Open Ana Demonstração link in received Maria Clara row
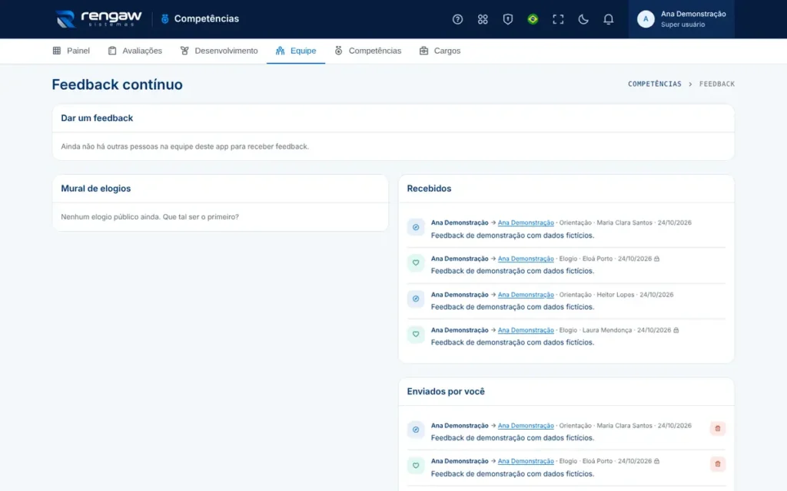Image resolution: width=787 pixels, height=491 pixels. click(526, 222)
